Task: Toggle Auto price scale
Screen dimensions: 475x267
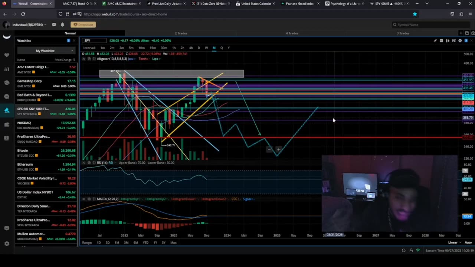Action: pos(468,243)
